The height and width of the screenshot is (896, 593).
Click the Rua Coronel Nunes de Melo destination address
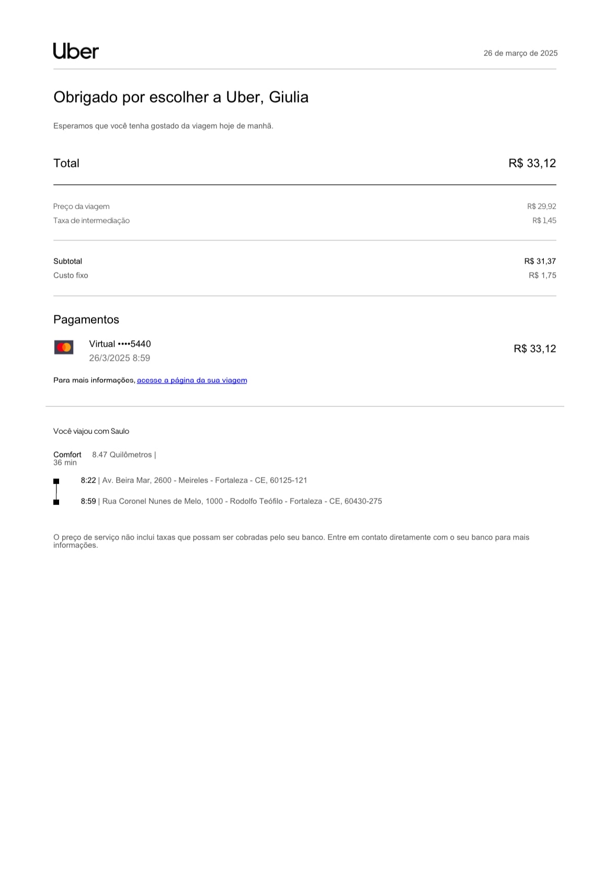[242, 501]
